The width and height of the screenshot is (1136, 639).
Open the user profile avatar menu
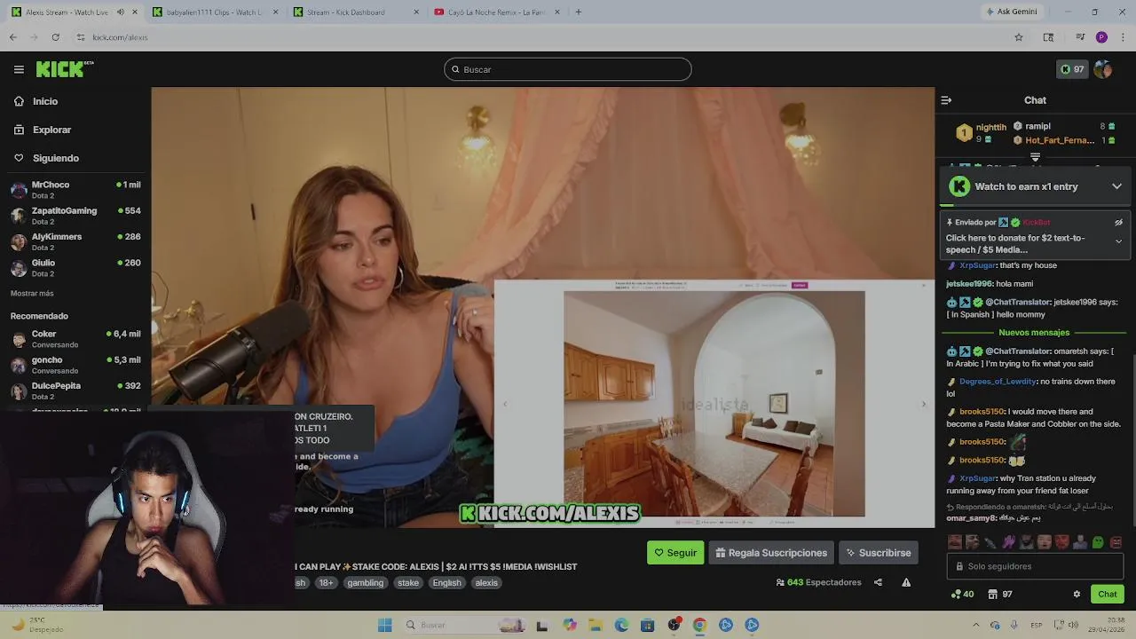(x=1103, y=69)
